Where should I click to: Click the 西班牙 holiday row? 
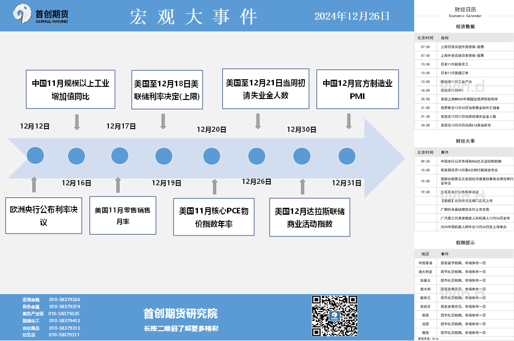tap(464, 307)
